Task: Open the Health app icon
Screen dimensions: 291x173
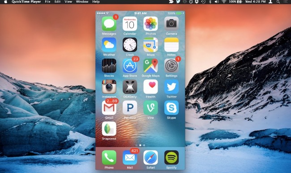Action: pyautogui.click(x=150, y=87)
